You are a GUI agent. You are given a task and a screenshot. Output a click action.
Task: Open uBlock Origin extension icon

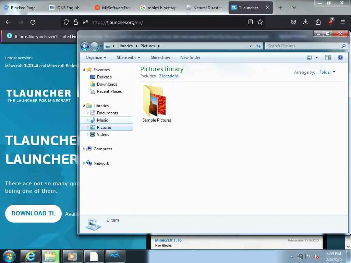pos(331,22)
